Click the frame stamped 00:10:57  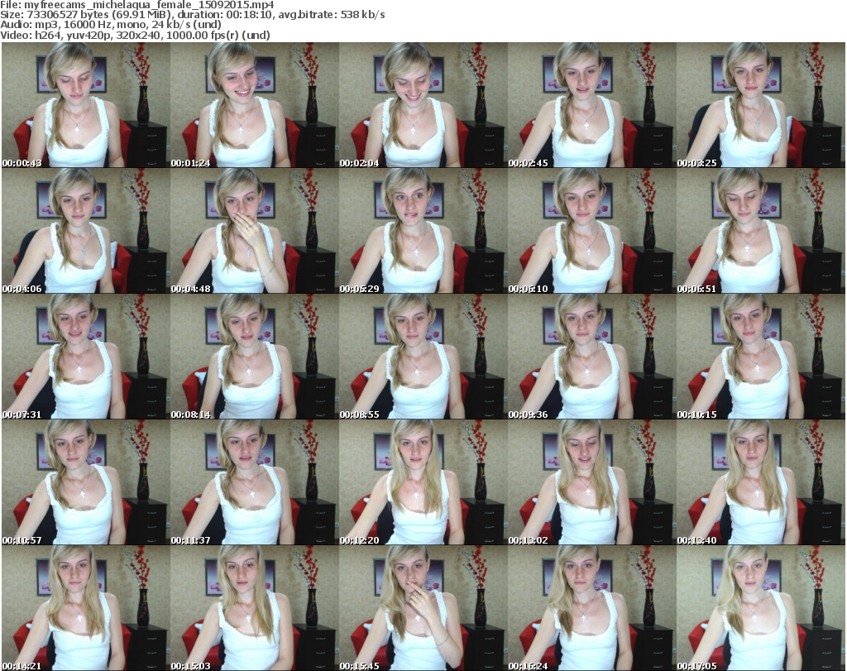[x=86, y=482]
